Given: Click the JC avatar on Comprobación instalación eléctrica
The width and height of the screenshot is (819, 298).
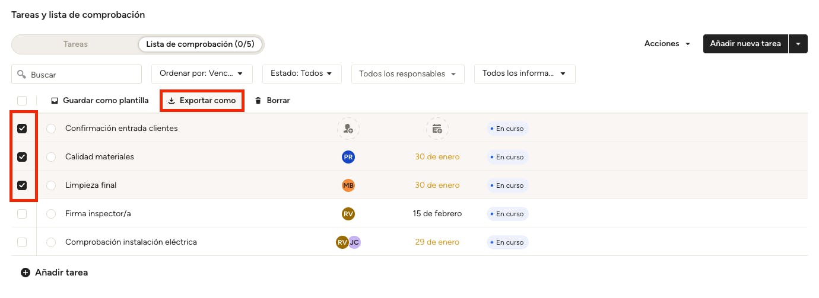Looking at the screenshot, I should [x=354, y=242].
